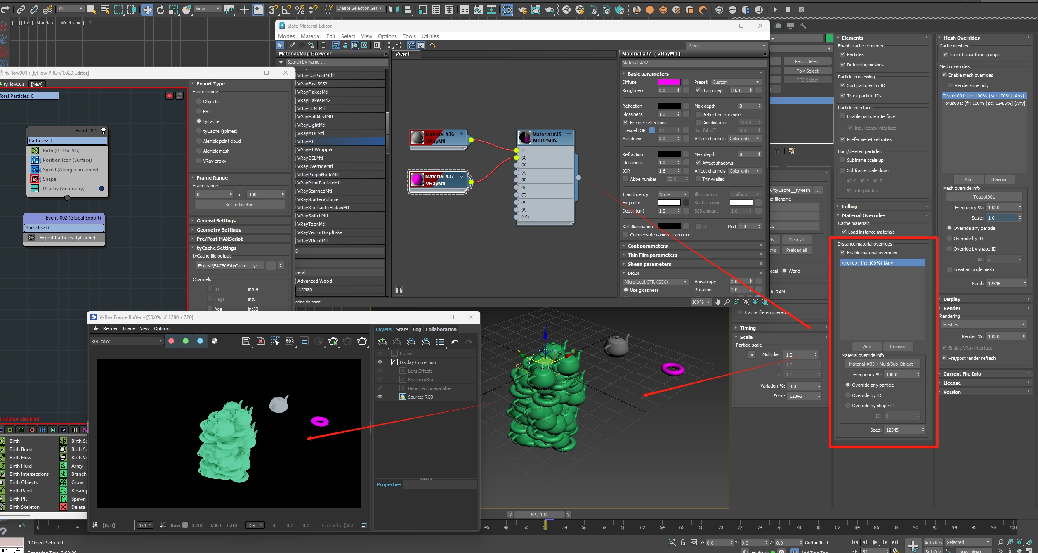This screenshot has width=1038, height=553.
Task: Open the Preset Custom dropdown
Action: [x=735, y=82]
